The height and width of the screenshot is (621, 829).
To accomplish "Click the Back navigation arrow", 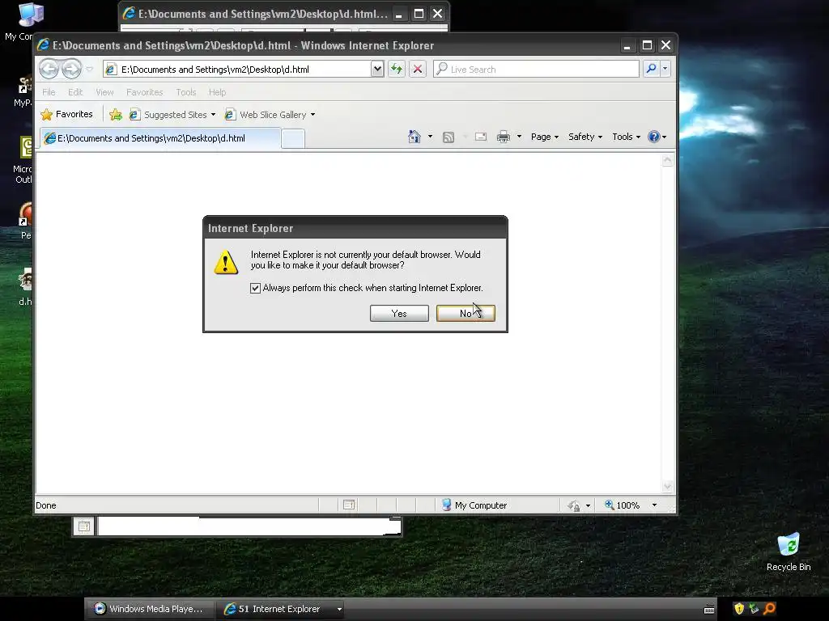I will click(x=49, y=69).
